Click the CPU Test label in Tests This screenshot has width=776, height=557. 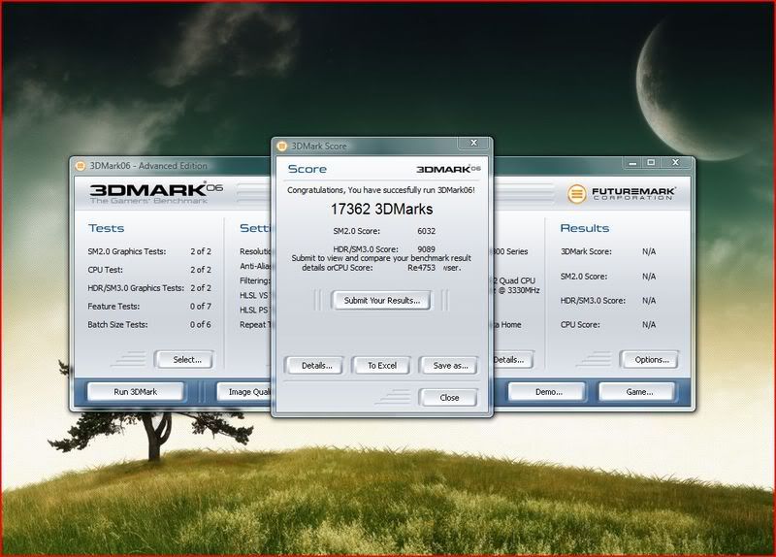pos(105,270)
